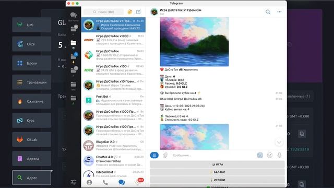The height and width of the screenshot is (188, 334).
Task: Open Транзакции in background app sidebar
Action: point(31,83)
